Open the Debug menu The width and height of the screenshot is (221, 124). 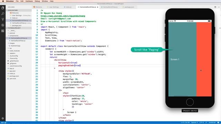click(37, 1)
